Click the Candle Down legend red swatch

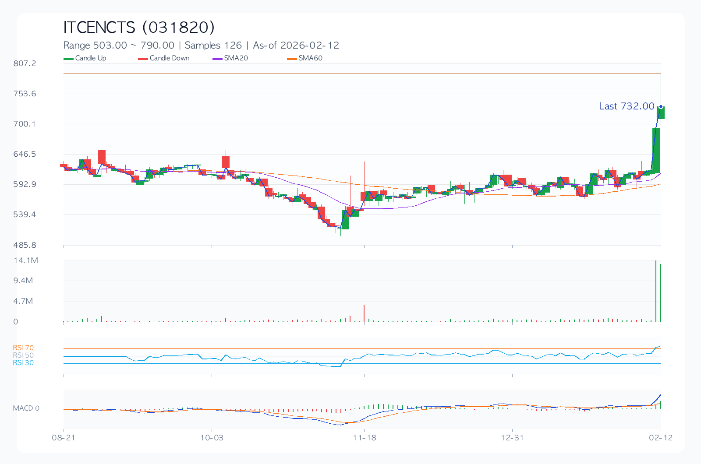143,59
